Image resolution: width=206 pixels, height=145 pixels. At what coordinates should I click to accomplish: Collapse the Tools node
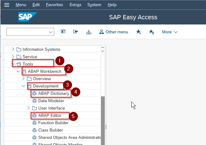coord(13,64)
